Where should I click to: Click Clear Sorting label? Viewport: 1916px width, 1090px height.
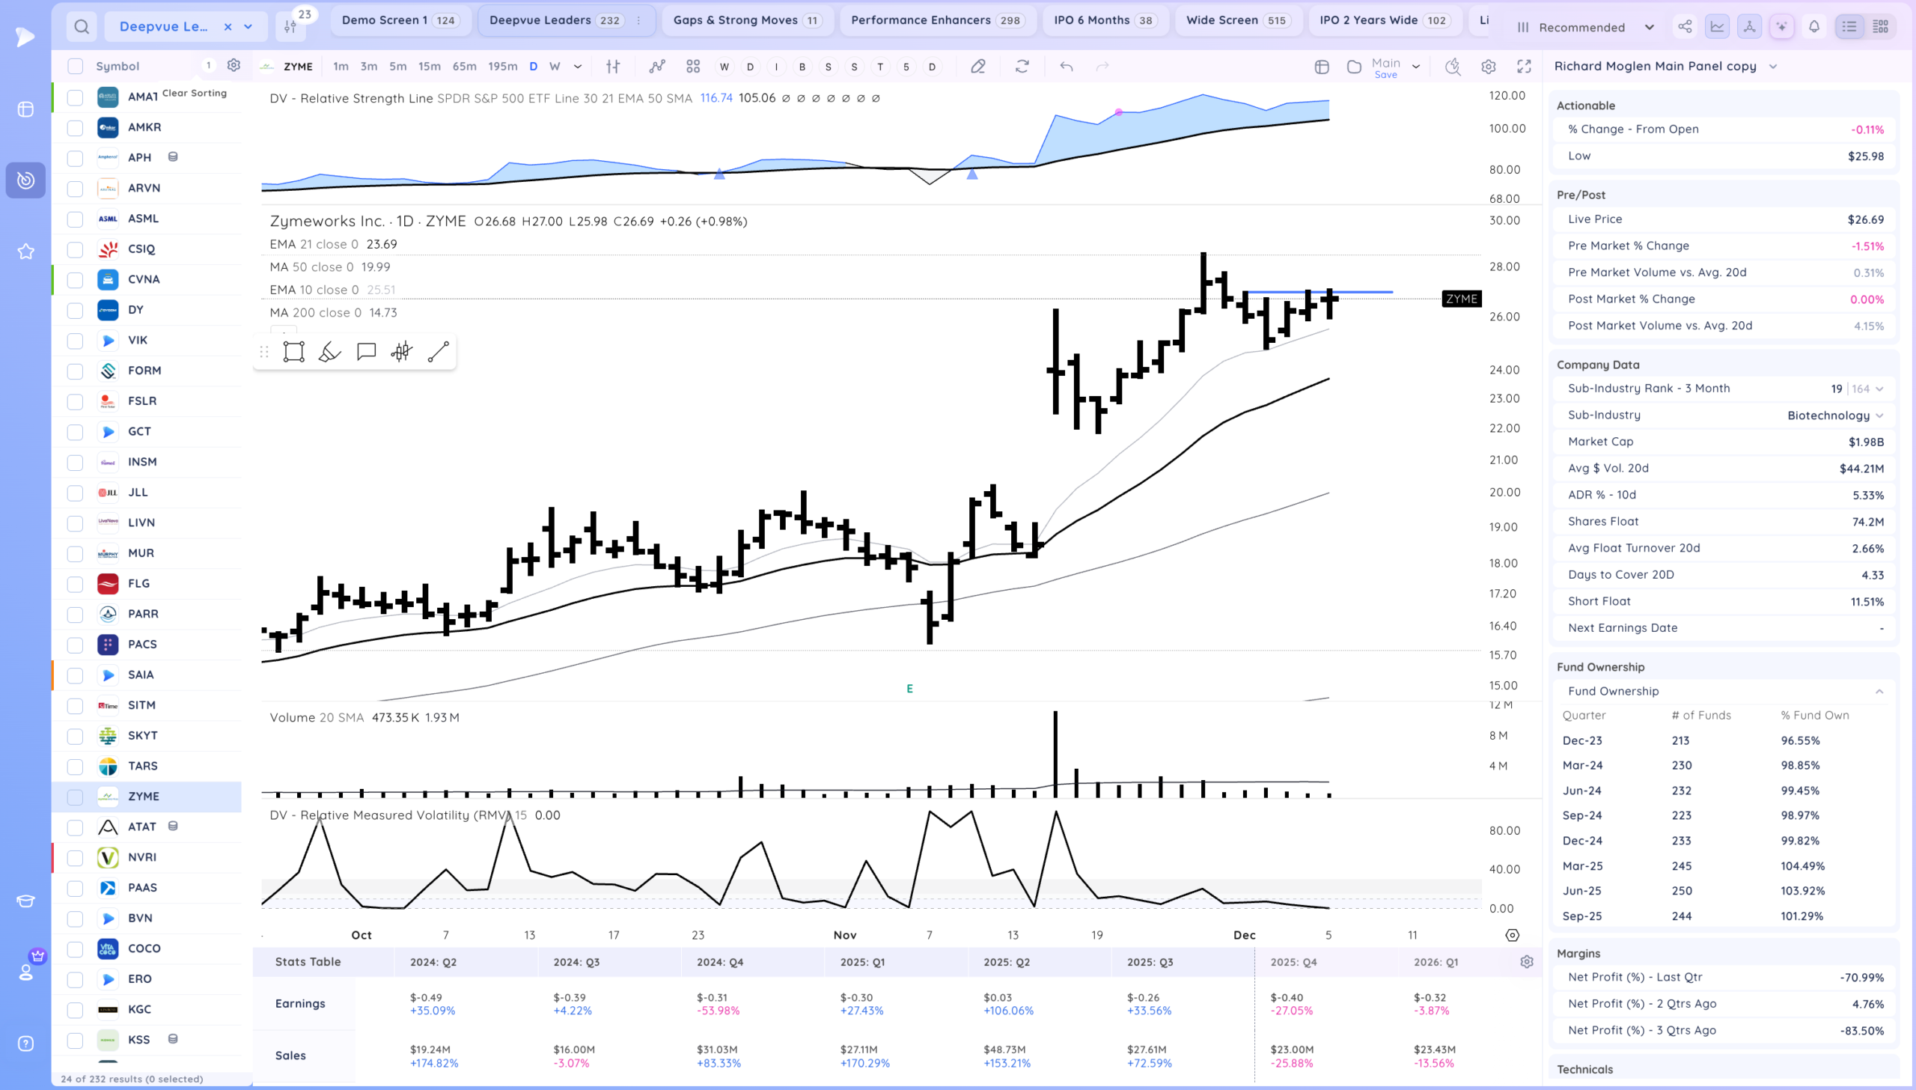(x=194, y=93)
